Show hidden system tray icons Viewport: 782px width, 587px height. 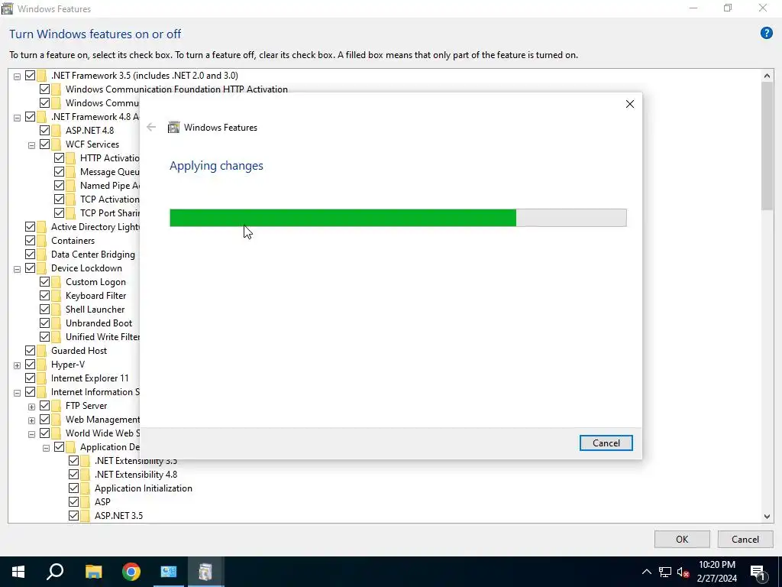point(646,572)
